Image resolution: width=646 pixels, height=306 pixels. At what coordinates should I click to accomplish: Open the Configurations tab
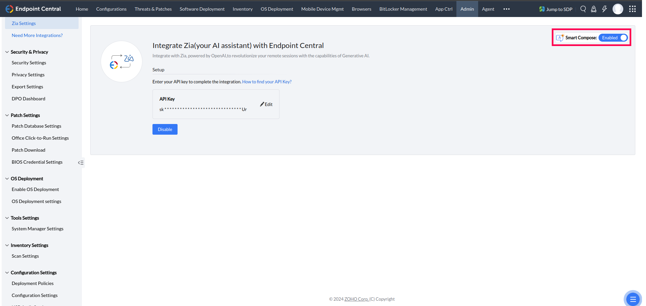click(111, 9)
